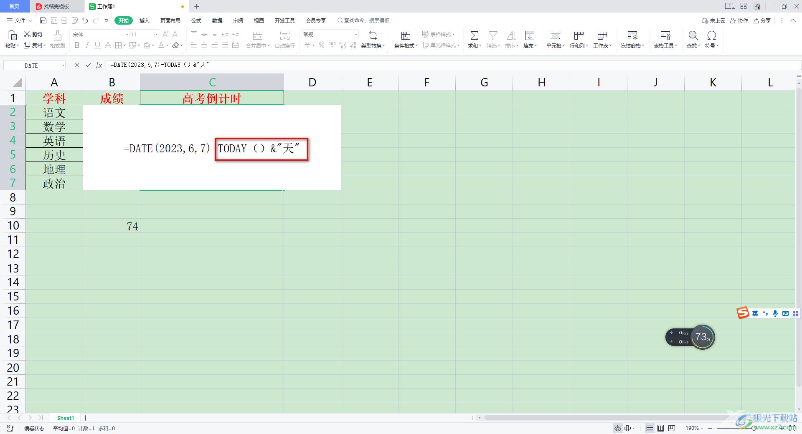Cut selection with the scissors icon
802x434 pixels.
tap(27, 34)
